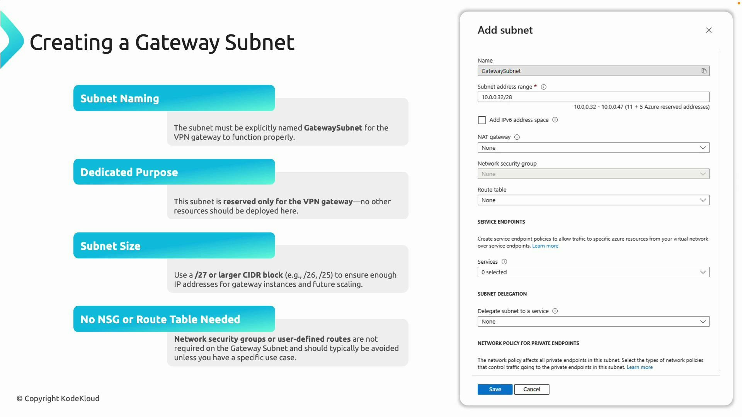Click the info icon beside Delegate subnet to a service
This screenshot has width=742, height=417.
tap(555, 311)
